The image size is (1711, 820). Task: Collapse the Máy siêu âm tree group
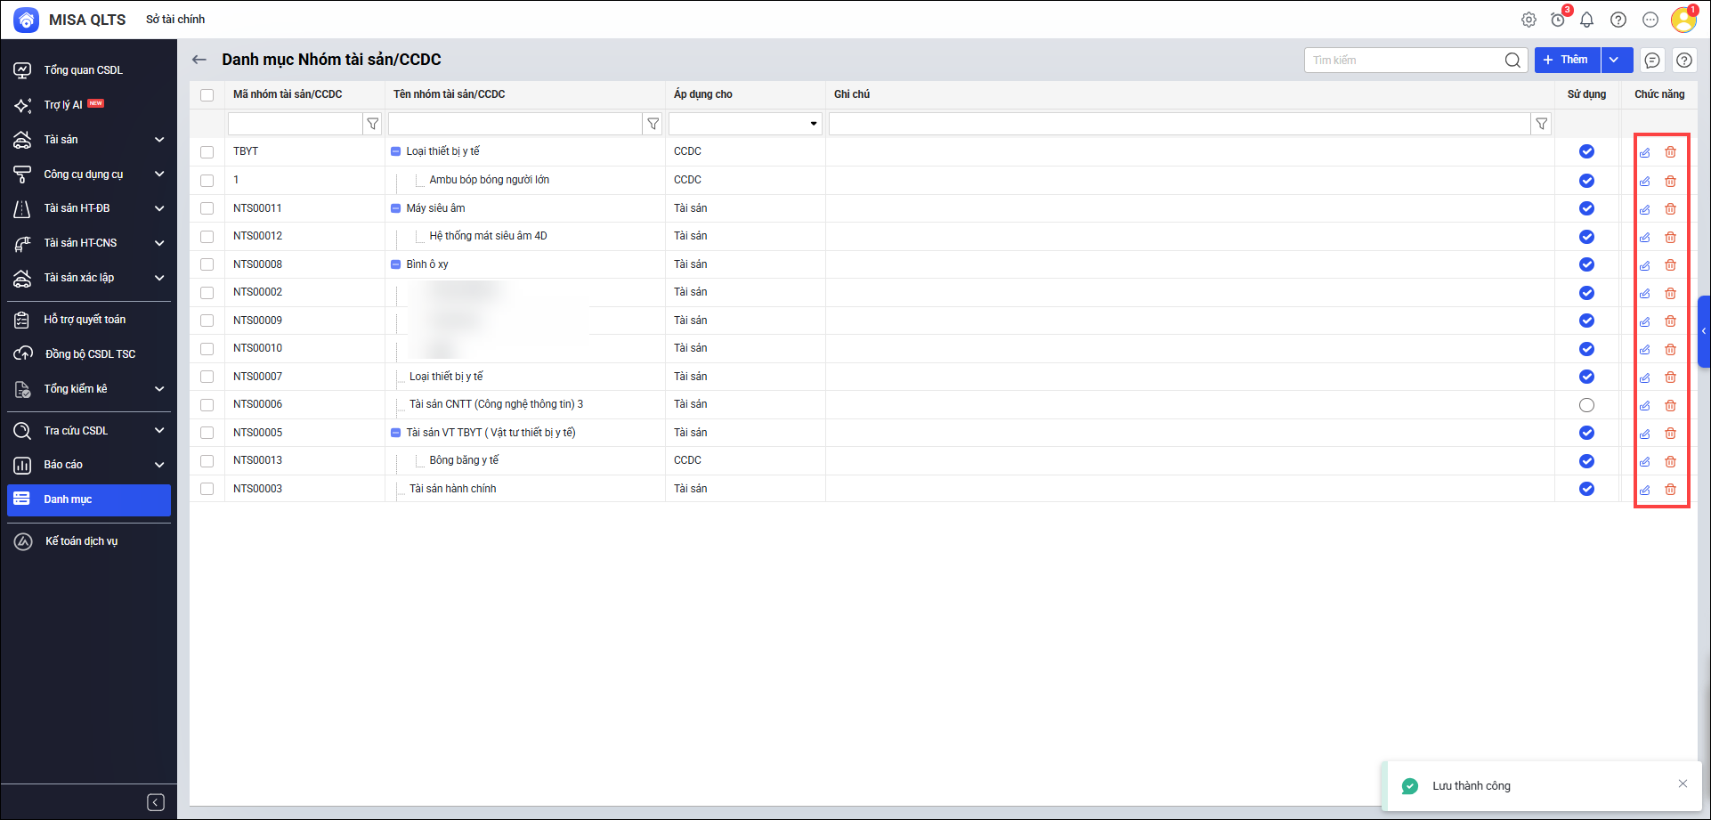pyautogui.click(x=396, y=208)
